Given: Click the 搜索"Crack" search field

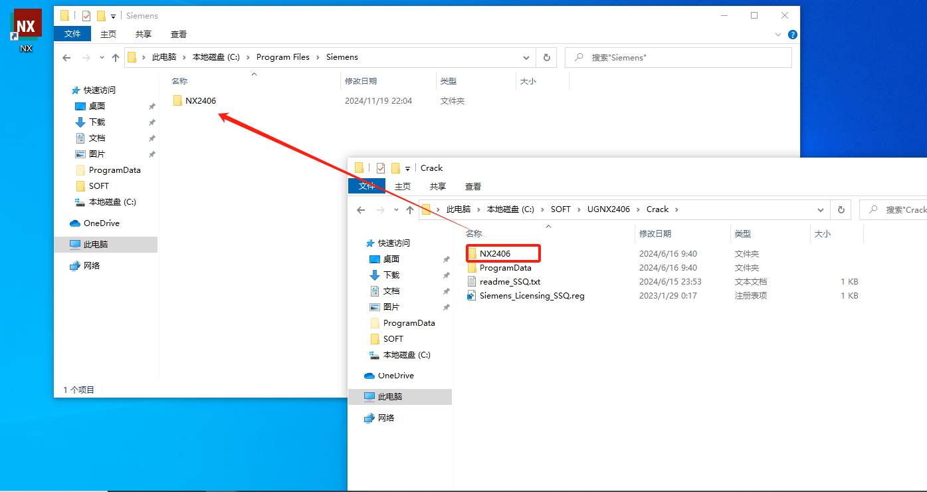Looking at the screenshot, I should click(893, 209).
